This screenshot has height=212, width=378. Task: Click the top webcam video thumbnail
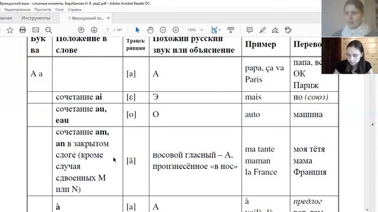pos(350,18)
